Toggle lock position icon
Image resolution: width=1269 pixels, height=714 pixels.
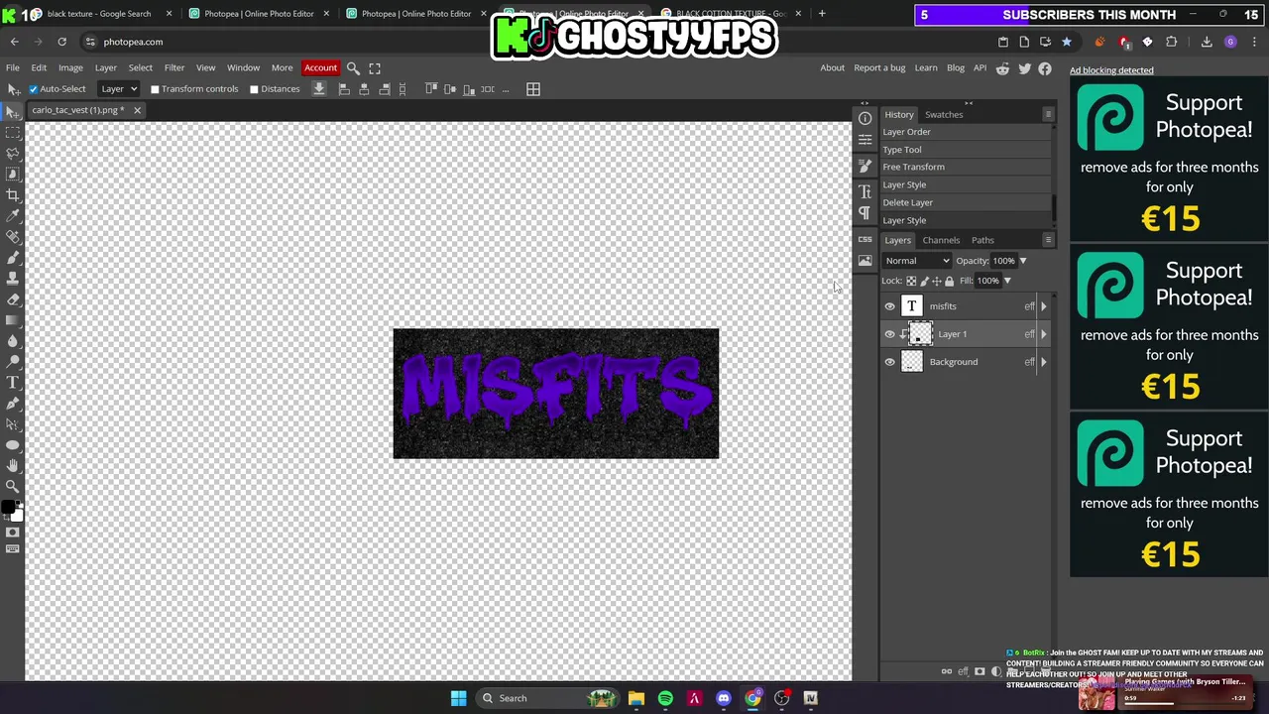[937, 281]
